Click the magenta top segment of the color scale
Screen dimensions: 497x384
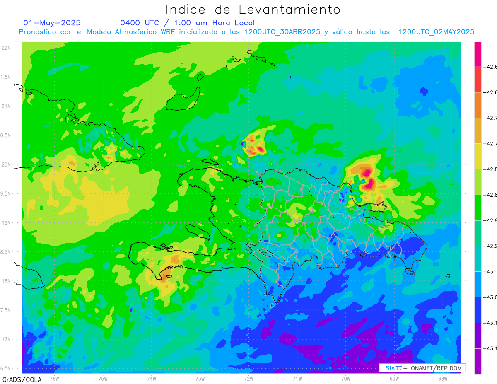[x=478, y=54]
